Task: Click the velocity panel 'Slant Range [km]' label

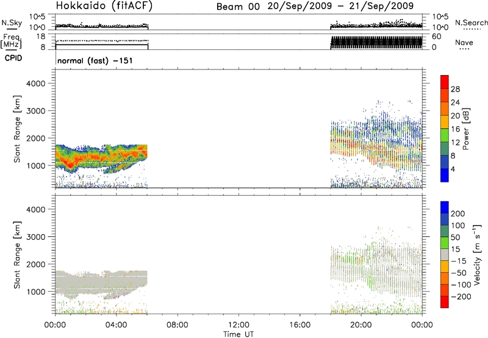Action: tap(17, 255)
